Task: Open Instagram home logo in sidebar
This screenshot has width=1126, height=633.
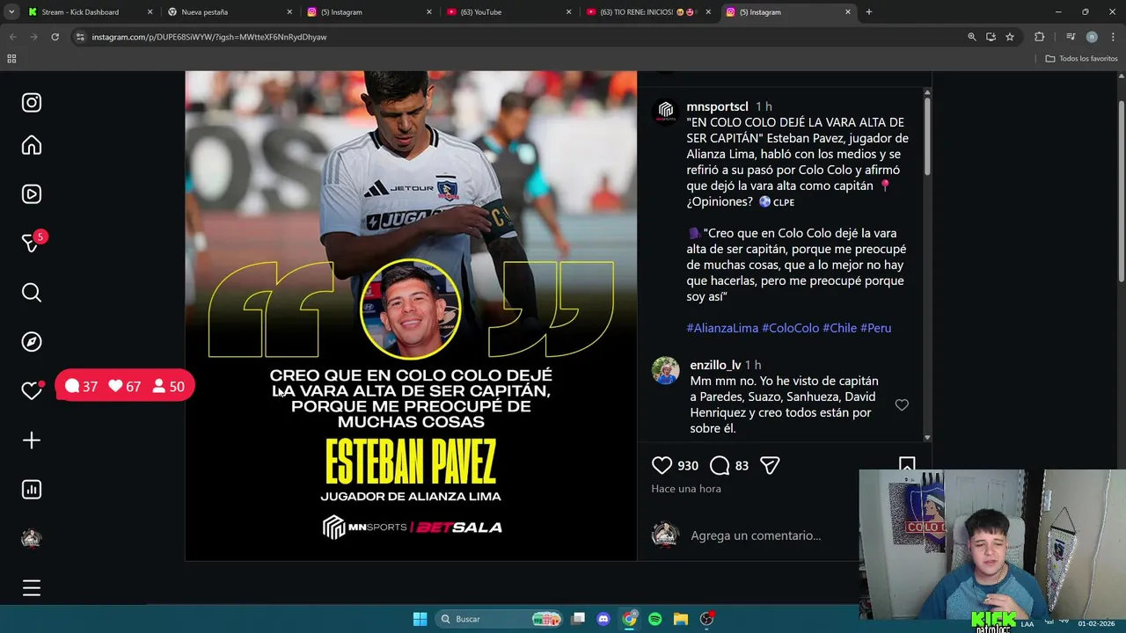Action: pyautogui.click(x=32, y=103)
